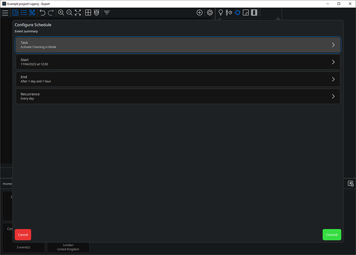
Task: Toggle the snap magnet icon
Action: (96, 13)
